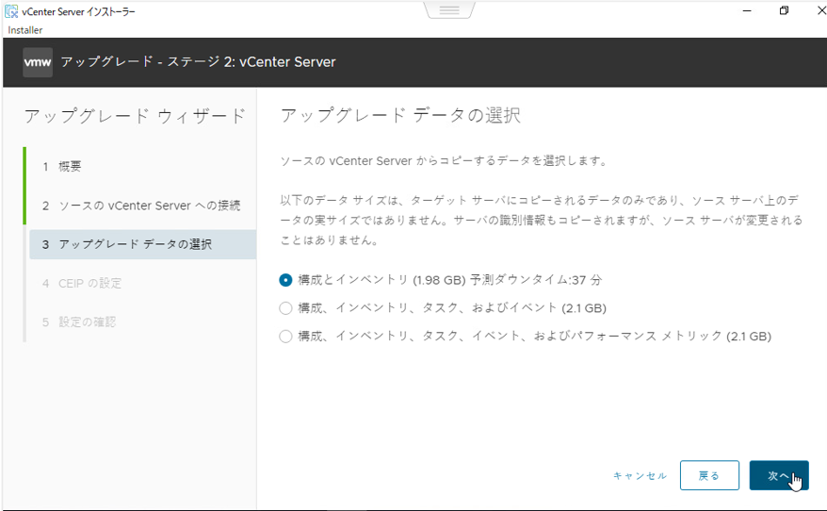The height and width of the screenshot is (511, 827).
Task: Open the Installer menu
Action: (24, 30)
